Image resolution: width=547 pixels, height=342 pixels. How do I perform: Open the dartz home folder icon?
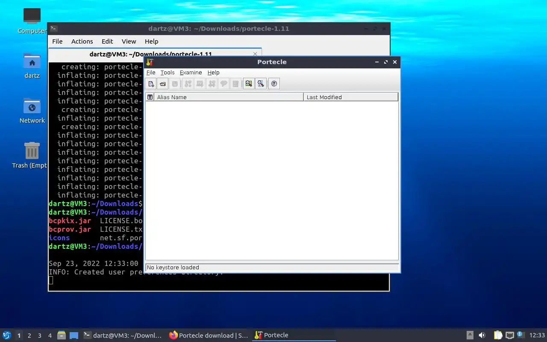[32, 65]
